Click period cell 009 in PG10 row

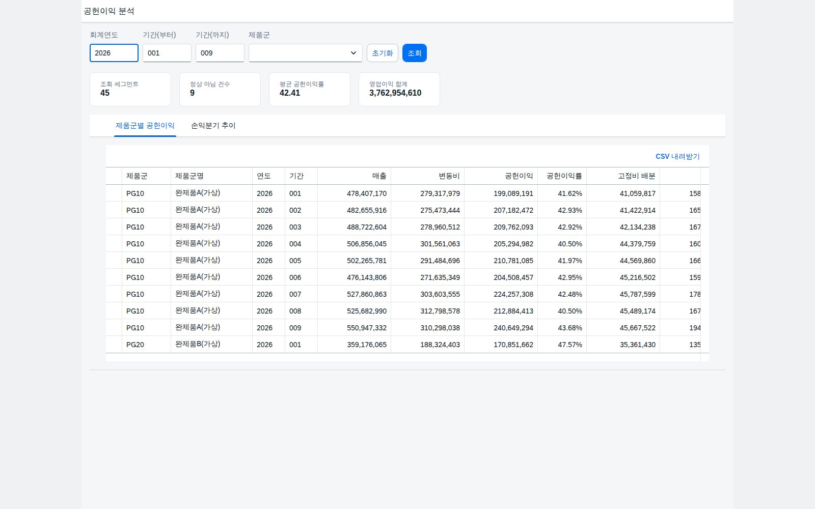(302, 328)
